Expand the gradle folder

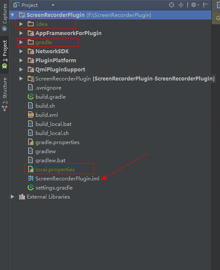(21, 42)
